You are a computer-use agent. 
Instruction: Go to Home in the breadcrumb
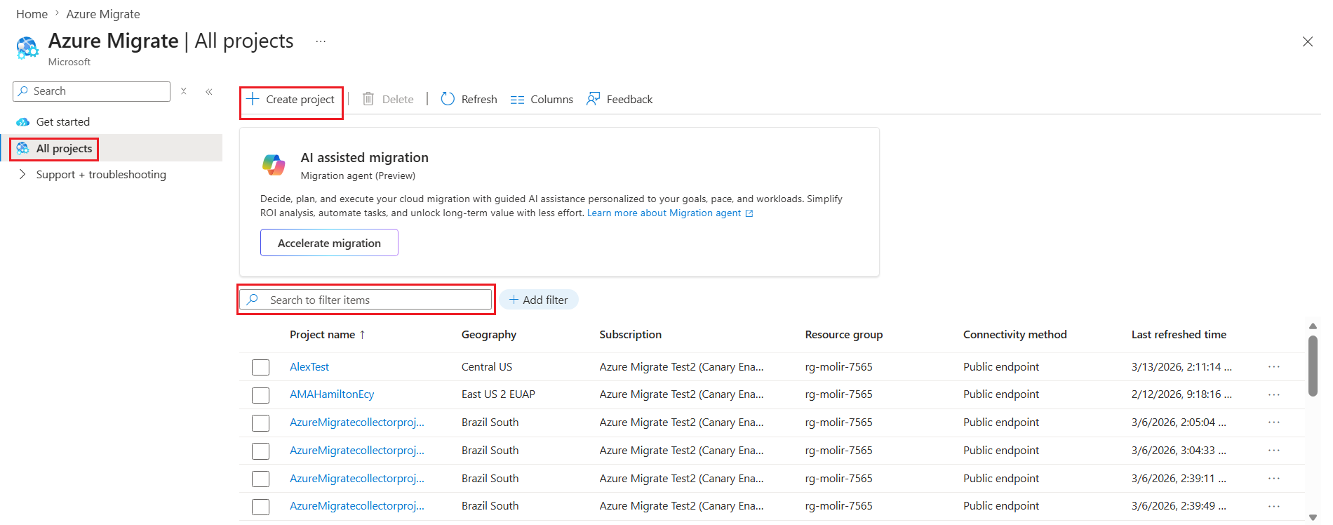pos(32,14)
